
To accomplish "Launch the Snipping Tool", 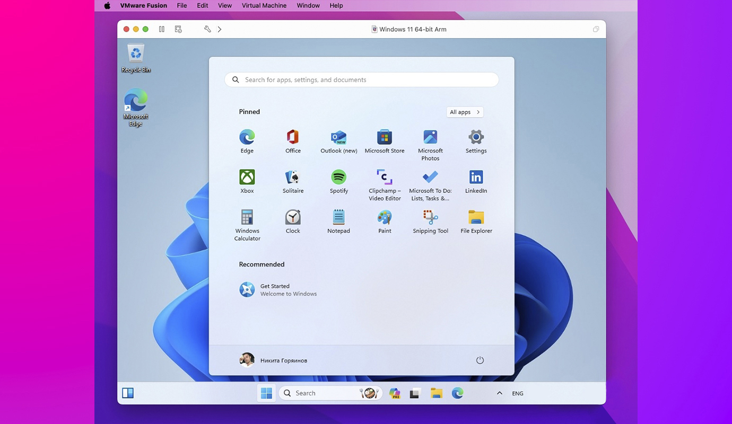I will click(430, 222).
